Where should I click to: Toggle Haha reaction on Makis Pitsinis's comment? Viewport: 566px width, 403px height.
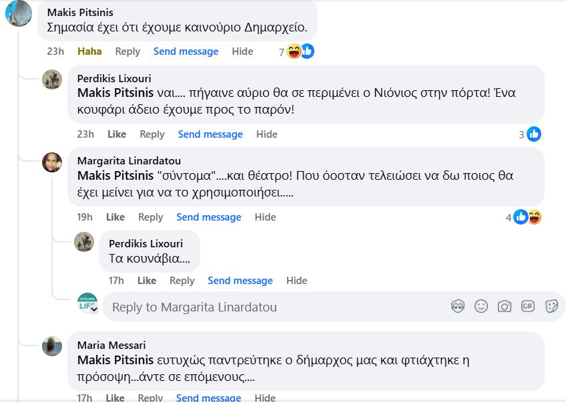point(89,51)
